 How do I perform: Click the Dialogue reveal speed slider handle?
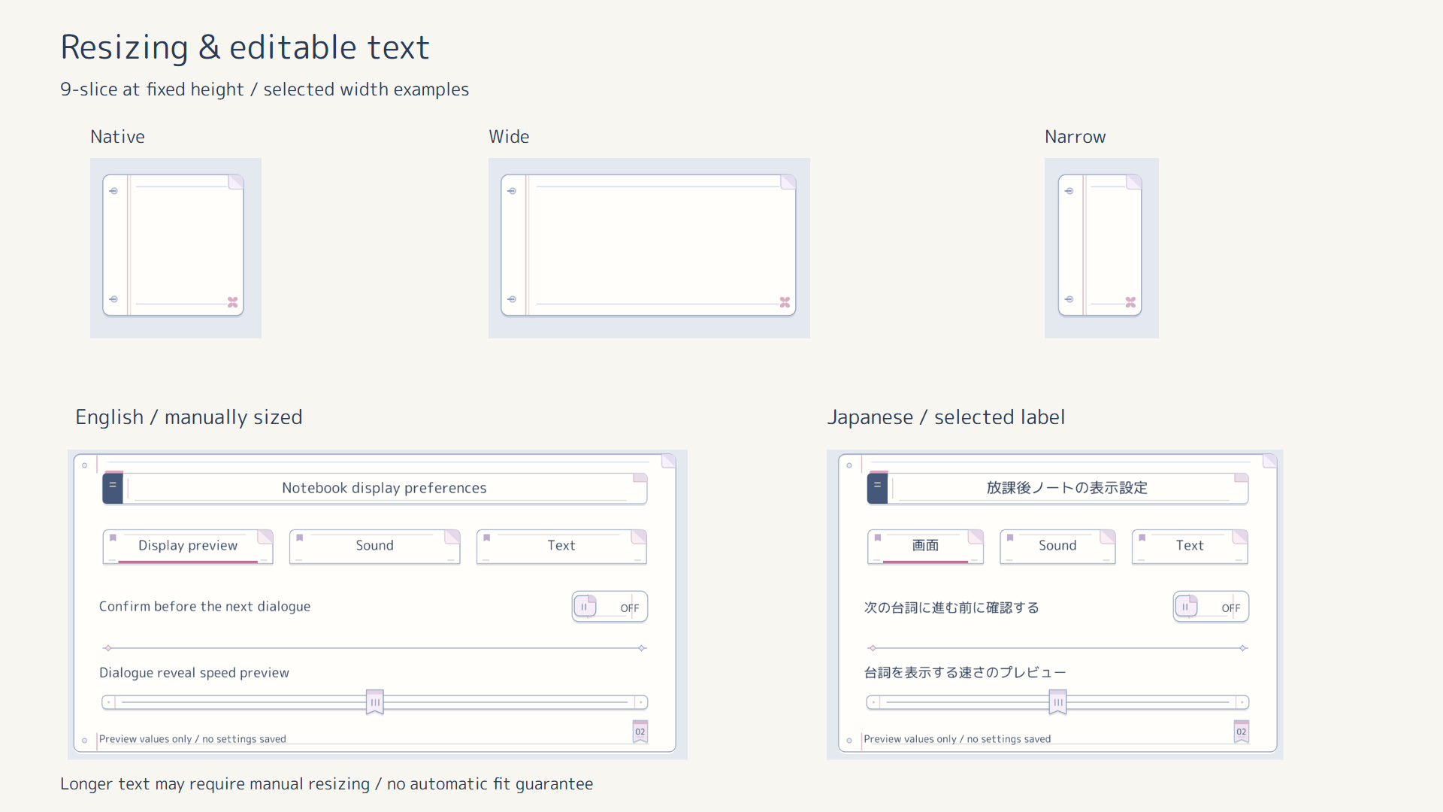pos(375,702)
